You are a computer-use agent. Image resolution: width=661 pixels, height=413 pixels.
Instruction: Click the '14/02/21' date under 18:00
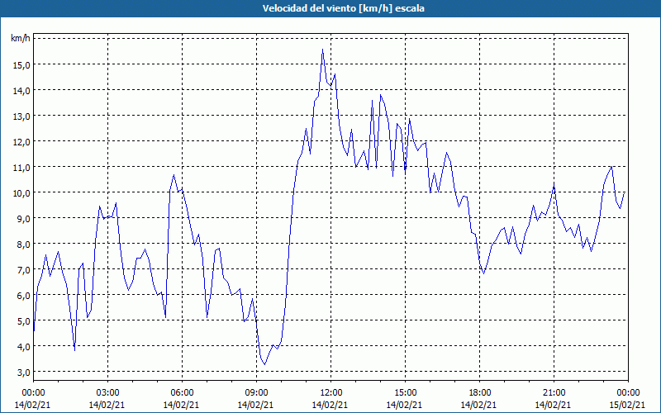[x=478, y=405]
